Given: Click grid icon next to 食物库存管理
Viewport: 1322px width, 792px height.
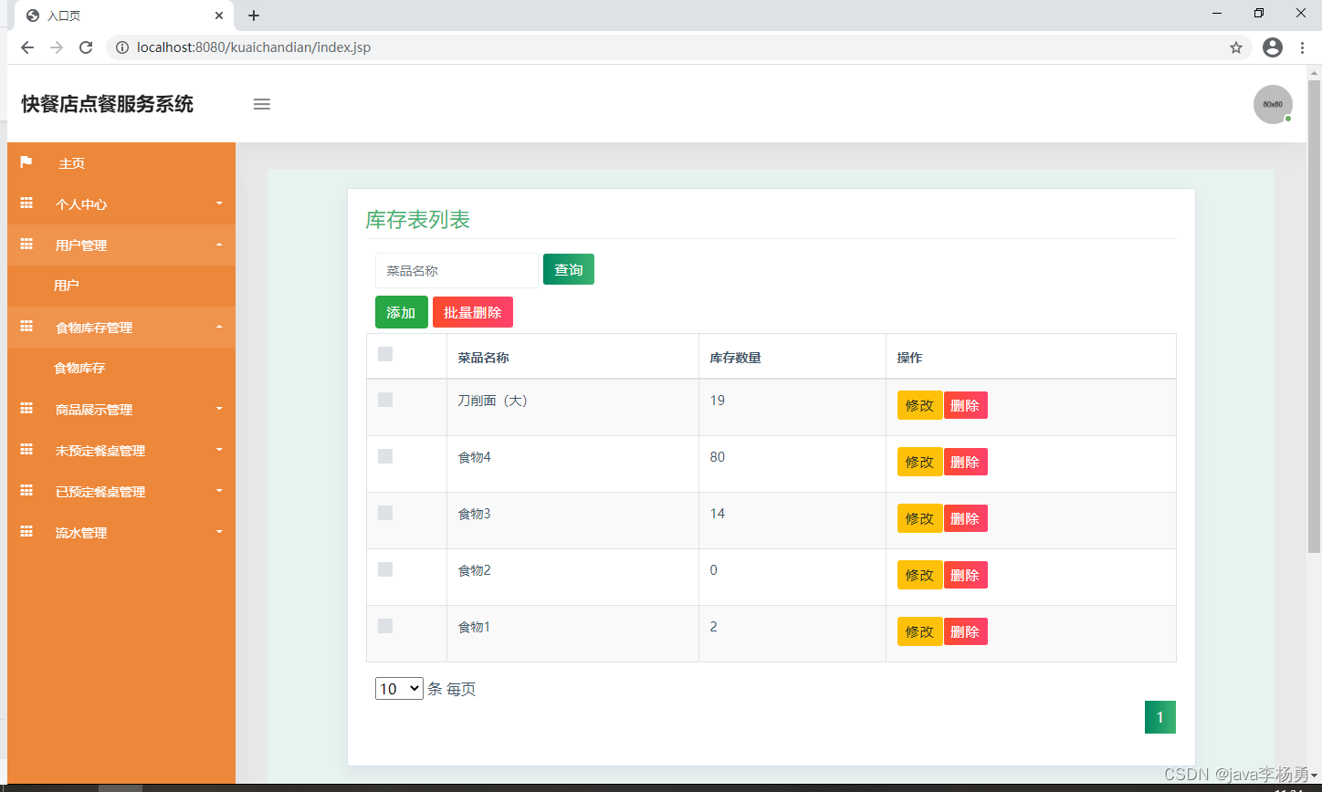Looking at the screenshot, I should point(26,327).
